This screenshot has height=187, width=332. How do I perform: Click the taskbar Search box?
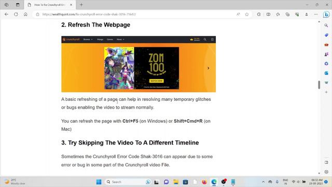point(128,182)
